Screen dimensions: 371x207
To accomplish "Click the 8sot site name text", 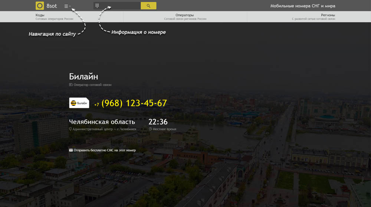I will (x=52, y=6).
